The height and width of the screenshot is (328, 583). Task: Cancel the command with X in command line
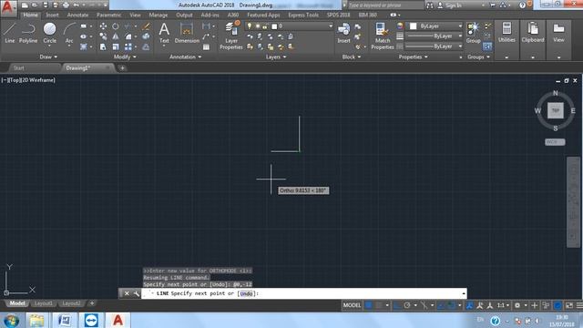pyautogui.click(x=127, y=293)
